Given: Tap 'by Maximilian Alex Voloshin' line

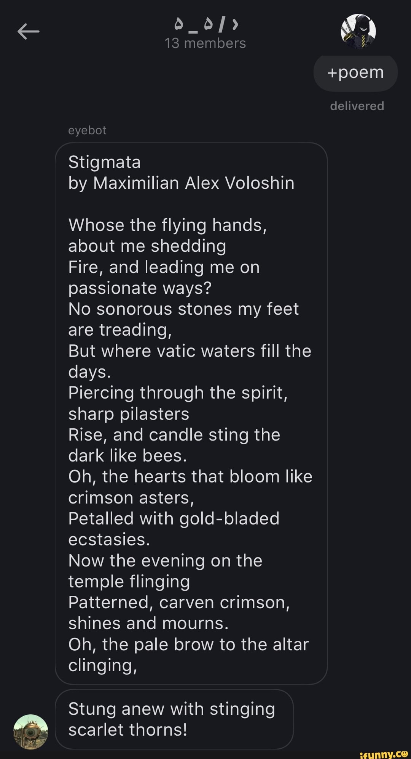Looking at the screenshot, I should tap(182, 183).
